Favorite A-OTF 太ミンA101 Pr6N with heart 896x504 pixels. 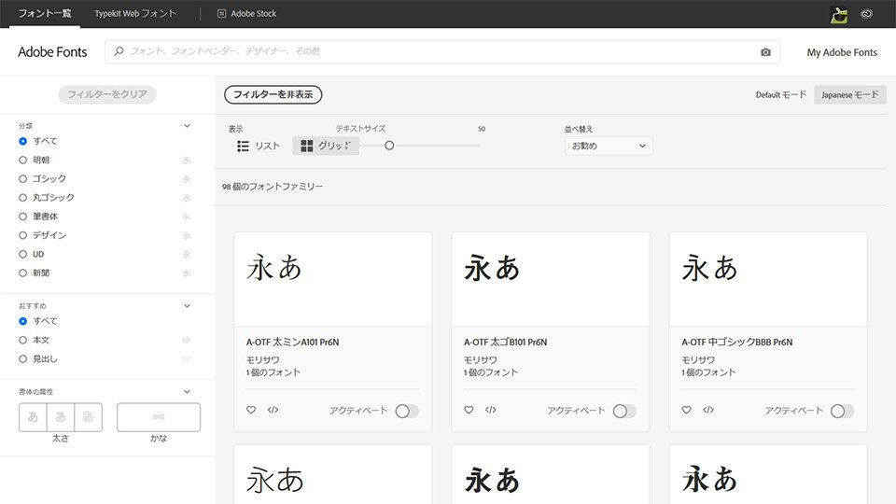(251, 410)
